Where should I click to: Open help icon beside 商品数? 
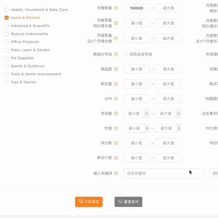click(x=116, y=69)
